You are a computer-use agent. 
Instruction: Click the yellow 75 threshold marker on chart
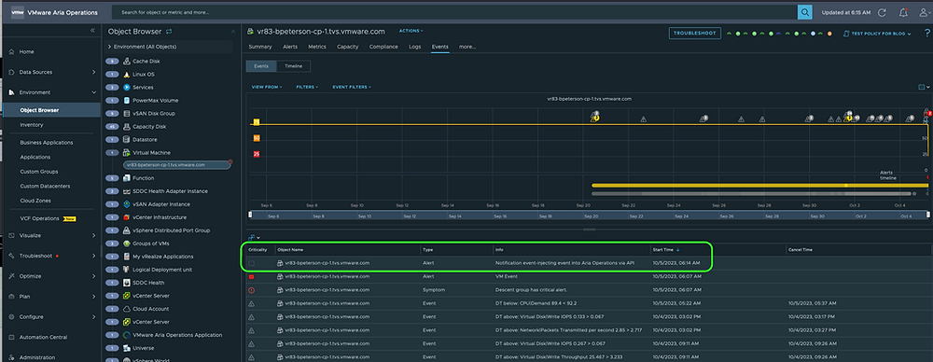tap(257, 122)
